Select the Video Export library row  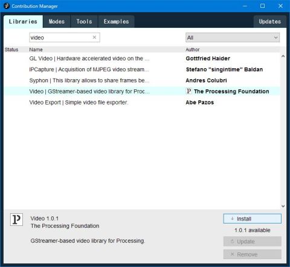click(x=142, y=102)
